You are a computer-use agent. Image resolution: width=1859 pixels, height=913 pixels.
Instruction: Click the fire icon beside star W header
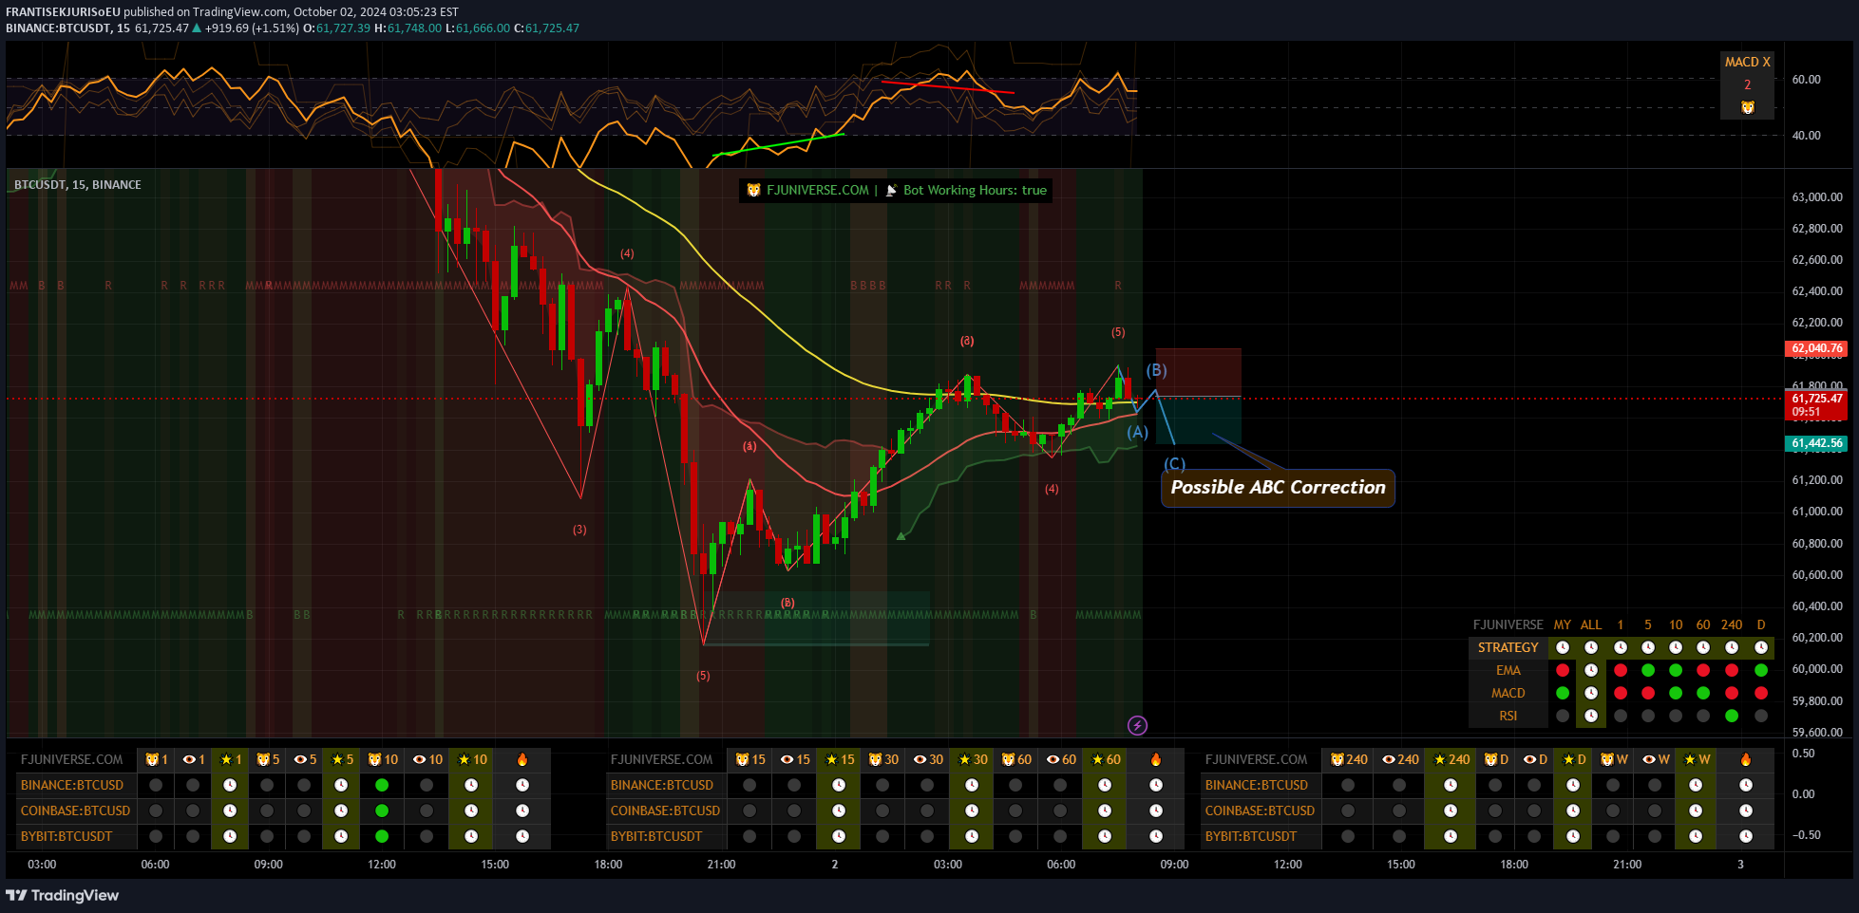click(1746, 759)
